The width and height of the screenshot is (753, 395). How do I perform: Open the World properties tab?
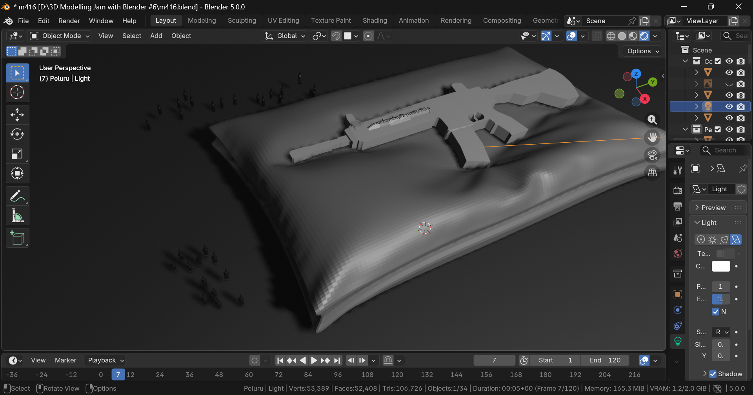678,254
